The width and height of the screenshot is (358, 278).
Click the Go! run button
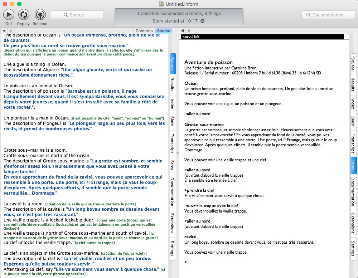coord(9,15)
